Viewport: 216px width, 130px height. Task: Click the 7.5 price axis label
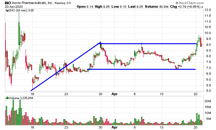tap(208, 62)
